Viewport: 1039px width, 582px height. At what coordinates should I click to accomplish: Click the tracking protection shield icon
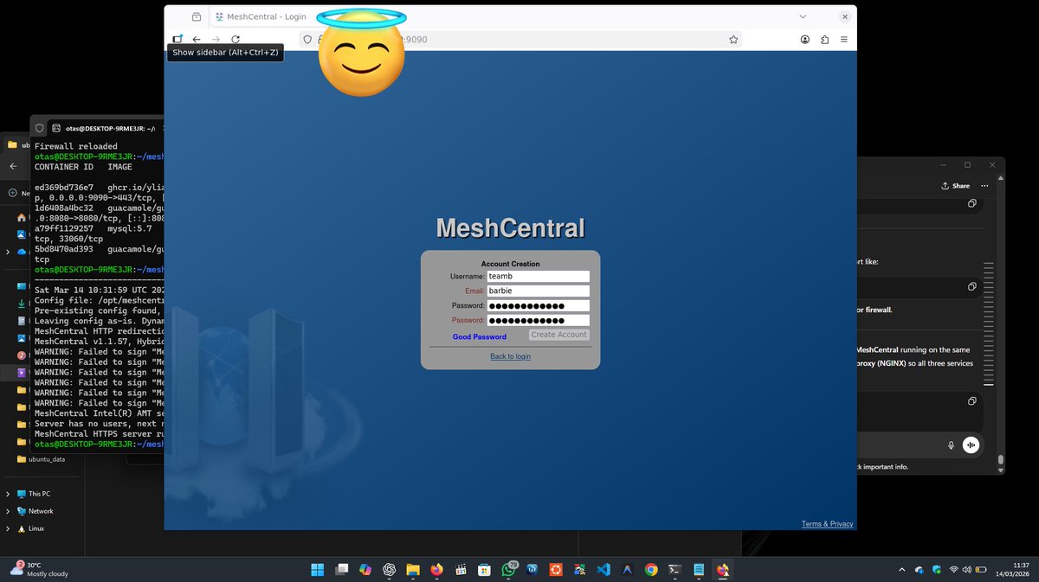[x=307, y=40]
